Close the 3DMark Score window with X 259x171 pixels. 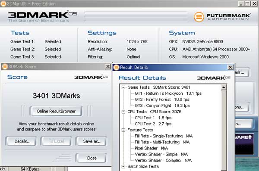pos(107,67)
